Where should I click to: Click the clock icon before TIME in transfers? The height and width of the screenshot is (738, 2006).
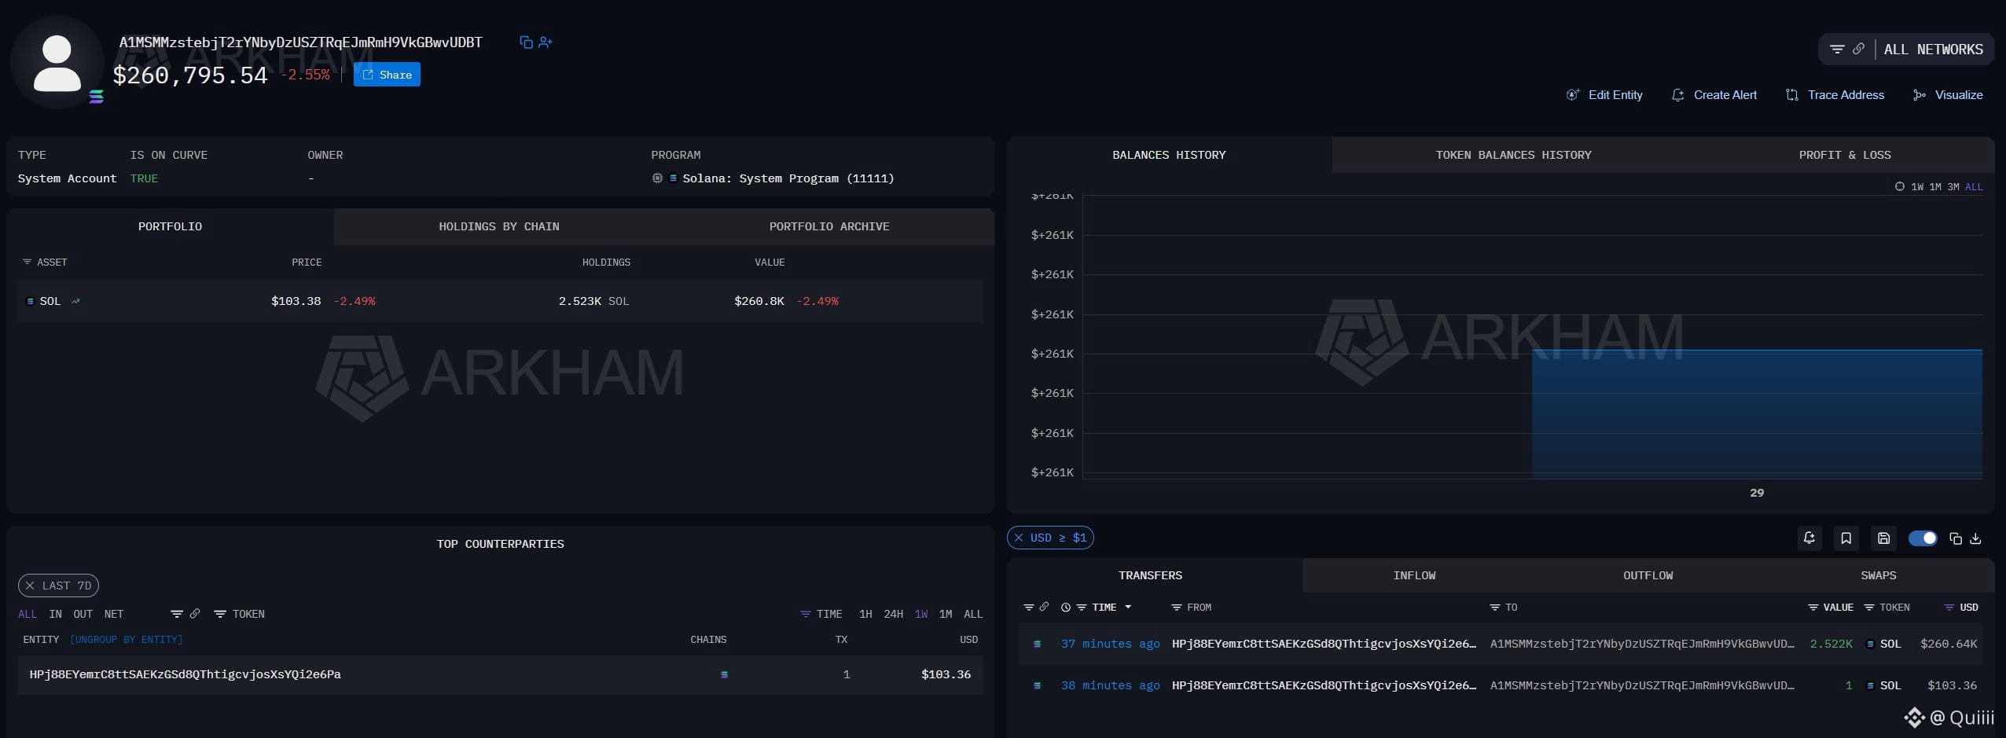coord(1066,608)
